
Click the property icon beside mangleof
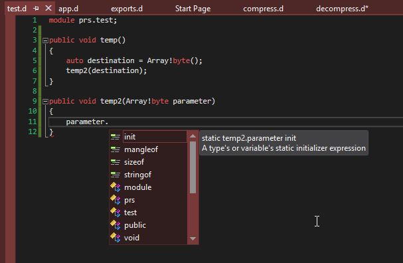tap(116, 149)
